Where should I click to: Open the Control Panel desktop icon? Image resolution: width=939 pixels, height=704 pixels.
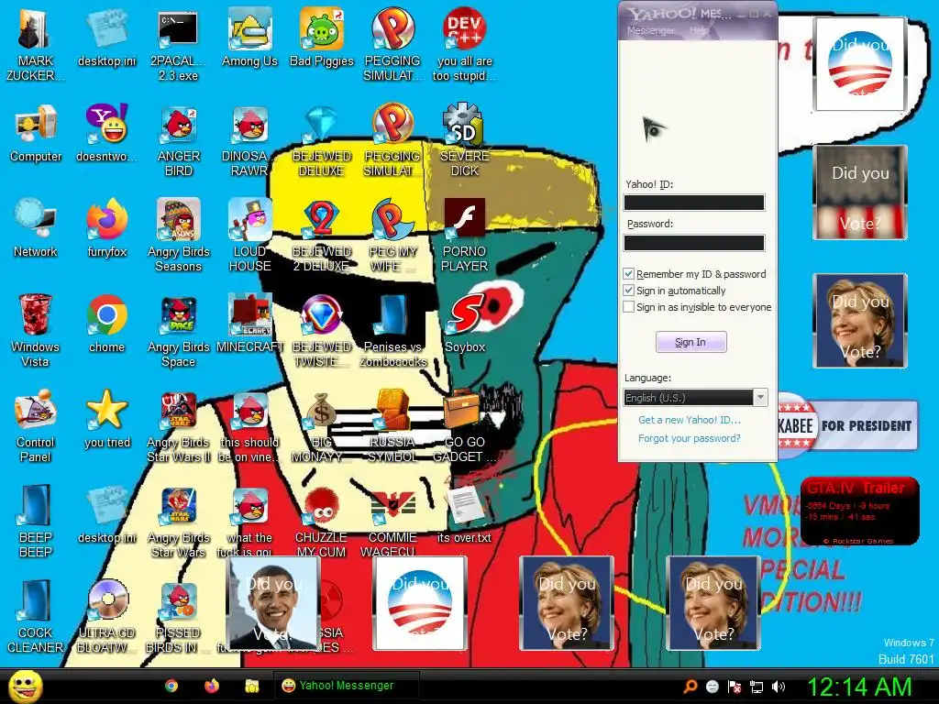click(x=36, y=425)
